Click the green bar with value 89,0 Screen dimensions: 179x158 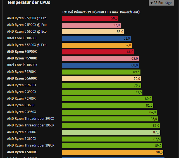(x=112, y=145)
